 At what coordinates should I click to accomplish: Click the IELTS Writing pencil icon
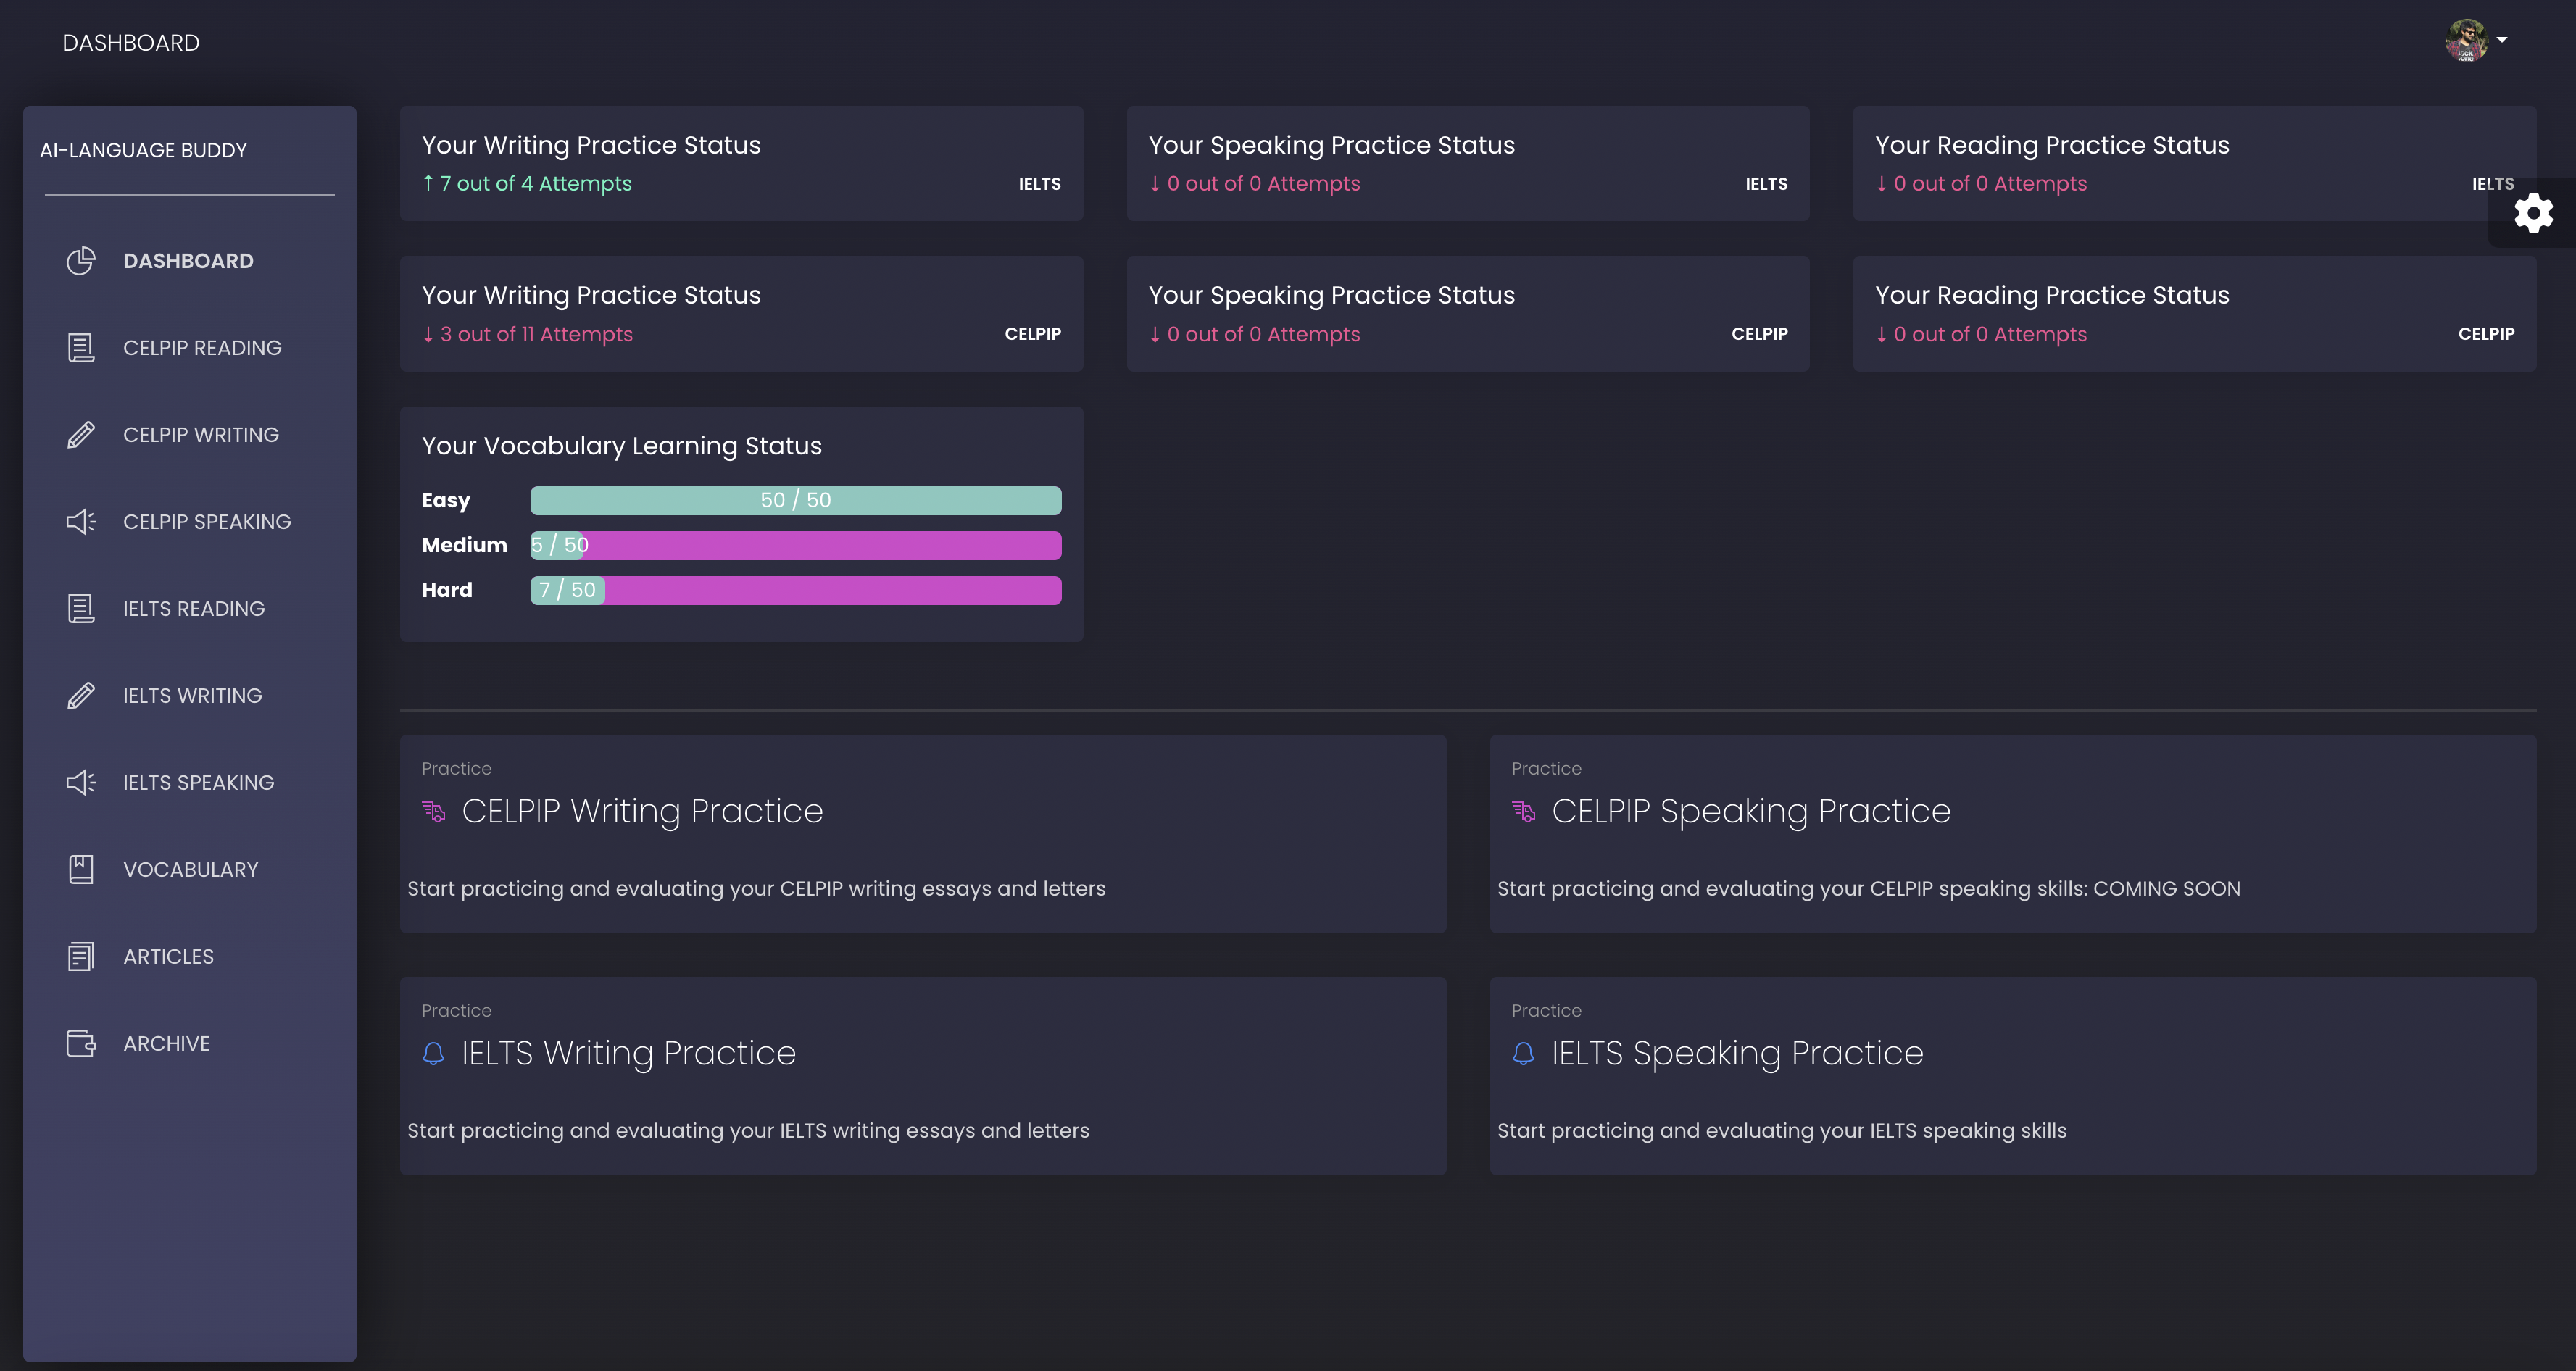pos(81,696)
